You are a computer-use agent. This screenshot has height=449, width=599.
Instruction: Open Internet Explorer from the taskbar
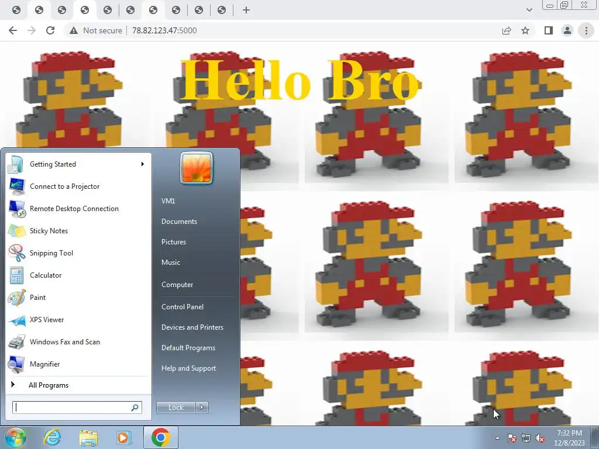coord(52,437)
